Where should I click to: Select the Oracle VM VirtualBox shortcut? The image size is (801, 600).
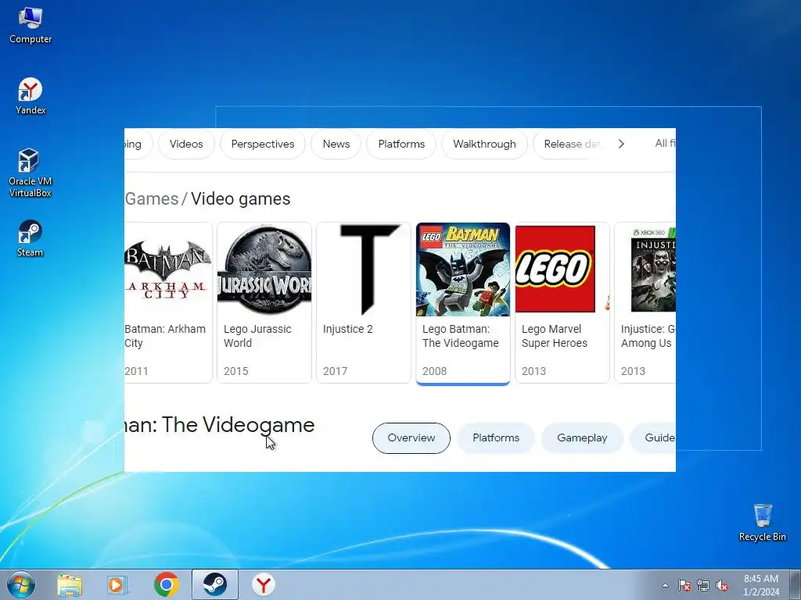click(x=31, y=173)
